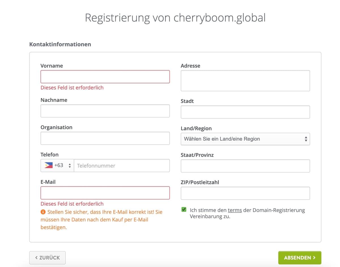The image size is (340, 267).
Task: Click the orange info icon below E-Mail
Action: pos(43,212)
